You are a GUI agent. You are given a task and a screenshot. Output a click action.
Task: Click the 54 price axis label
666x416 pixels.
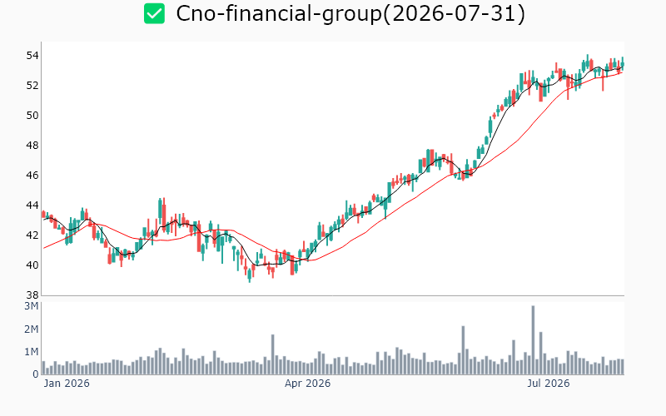tap(32, 56)
